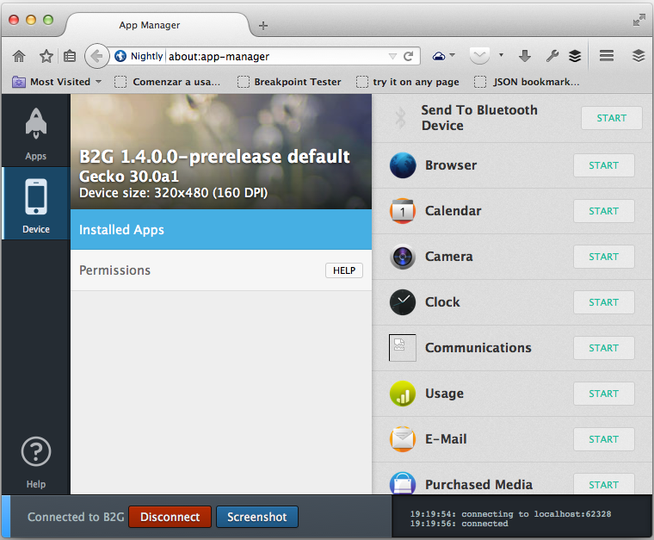Click the 'Device size: 320x480 (160 DPI)' text

(x=174, y=193)
